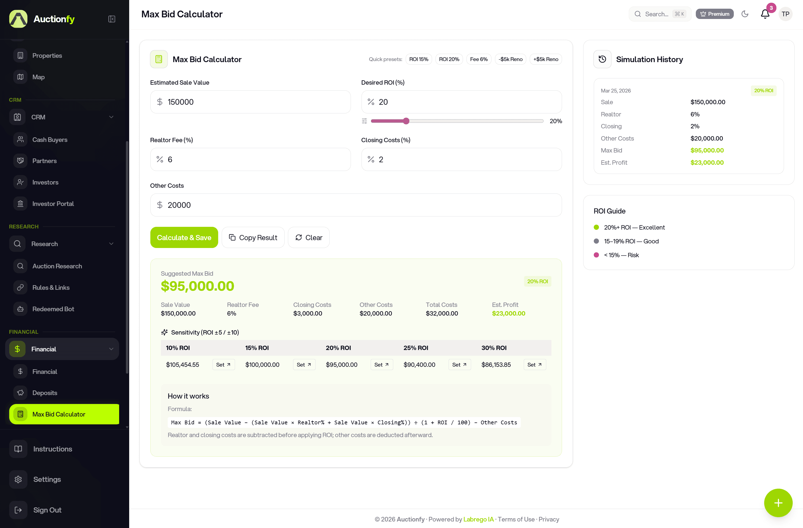Click the TP user avatar

point(785,14)
